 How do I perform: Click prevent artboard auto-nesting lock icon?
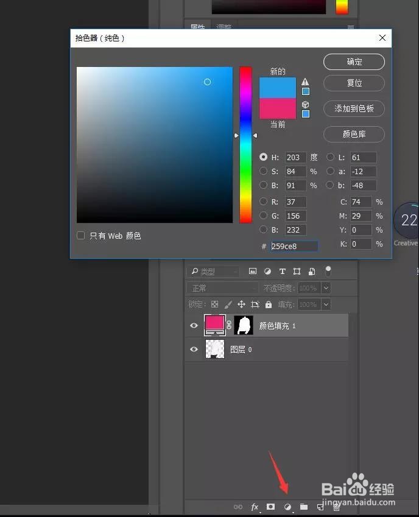click(255, 304)
